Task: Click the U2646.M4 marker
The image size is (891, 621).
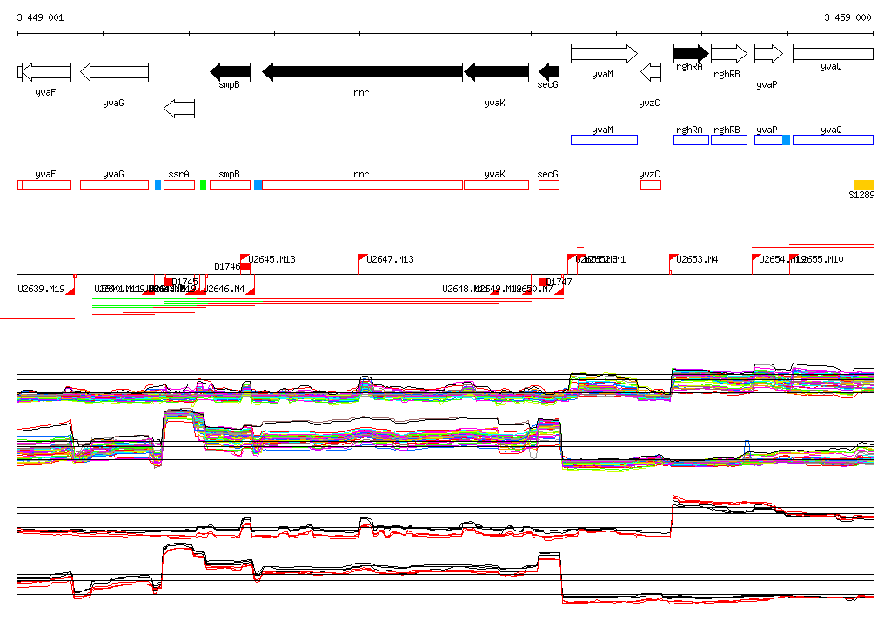Action: pos(250,290)
